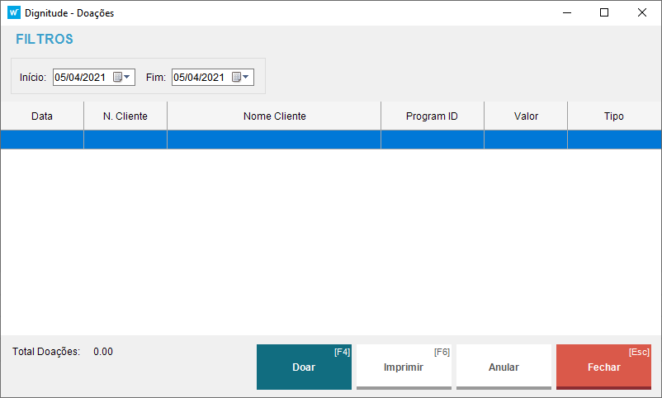662x398 pixels.
Task: Expand the Início date dropdown arrow
Action: click(128, 78)
